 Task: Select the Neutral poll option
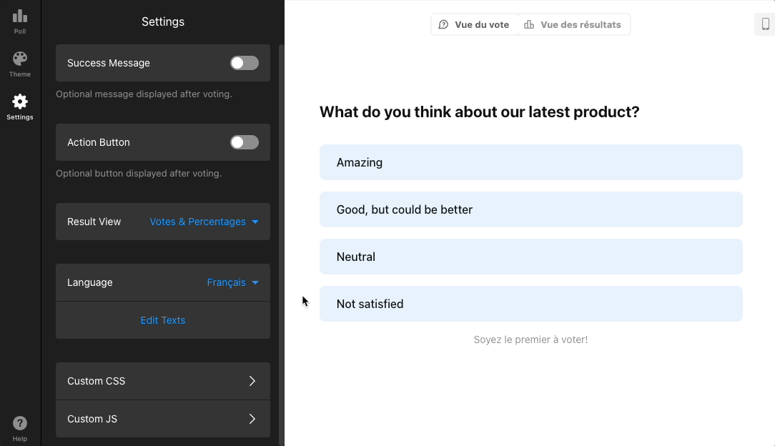(530, 257)
